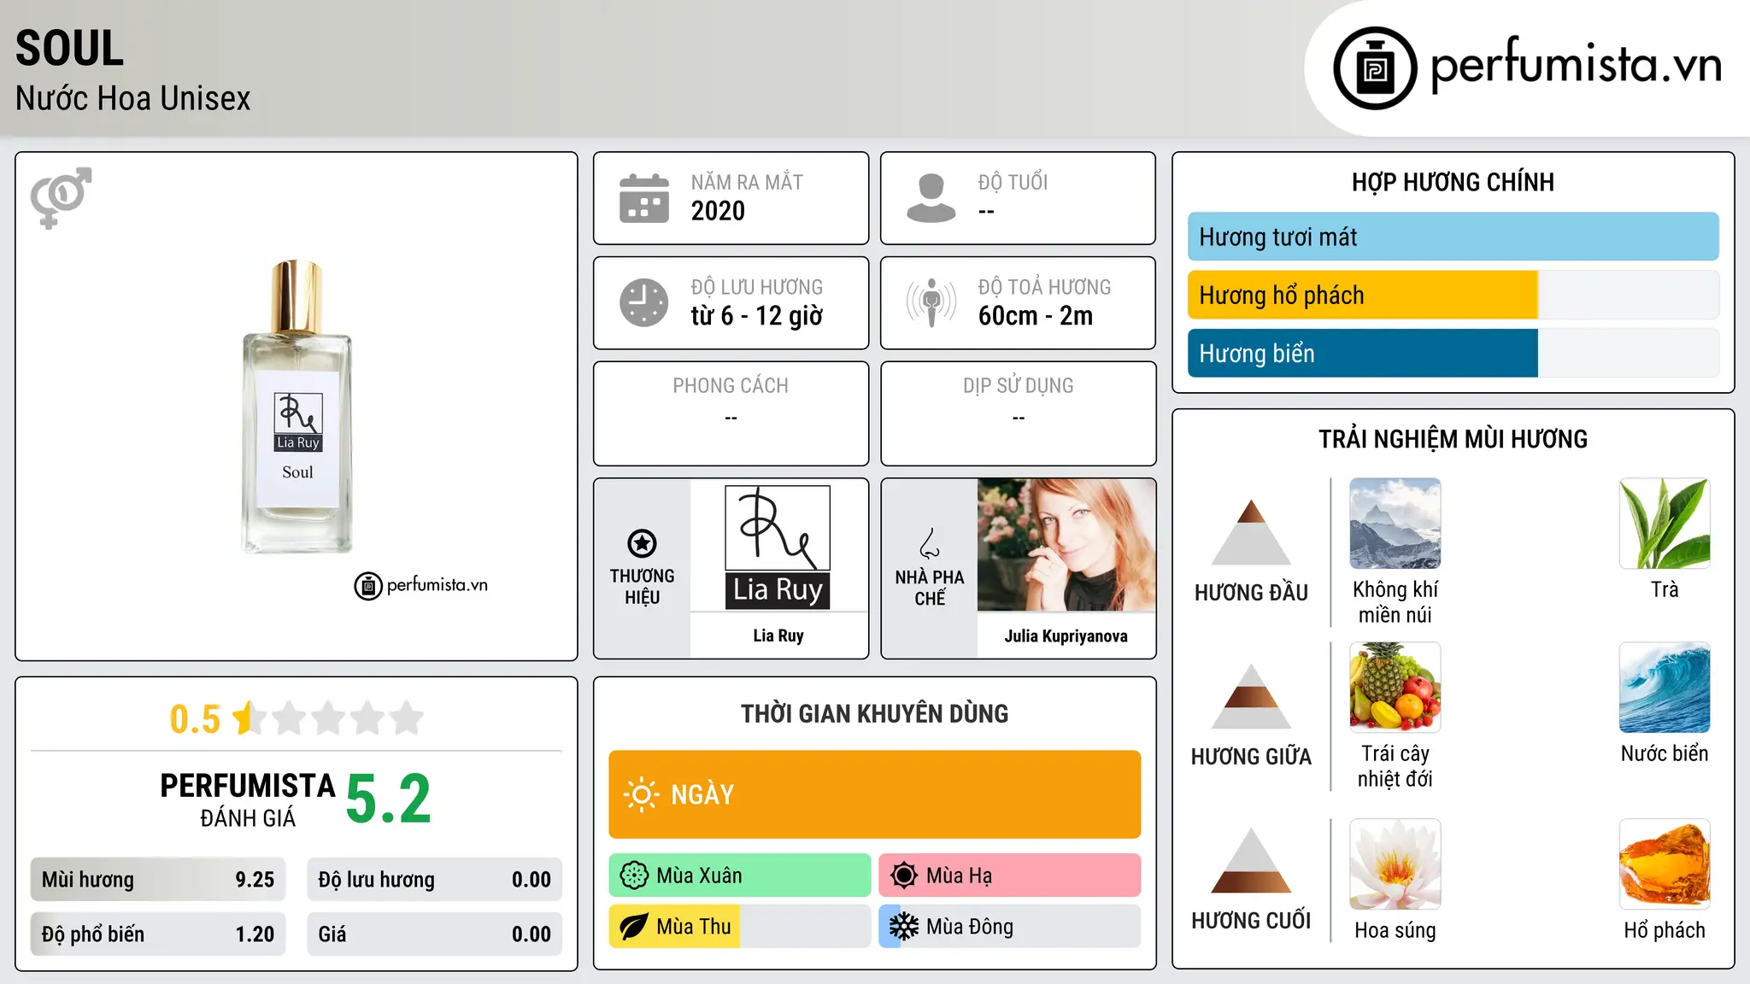
Task: Click the star badge icon above Thương hiệu
Action: tap(642, 543)
